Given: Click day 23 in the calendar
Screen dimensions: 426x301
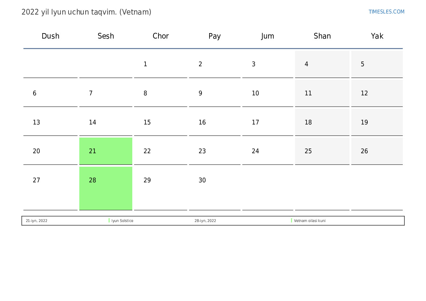Looking at the screenshot, I should point(215,151).
